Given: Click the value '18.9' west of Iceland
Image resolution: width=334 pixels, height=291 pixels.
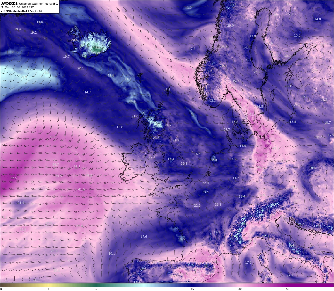Looking at the screenshot, I should coord(44,38).
